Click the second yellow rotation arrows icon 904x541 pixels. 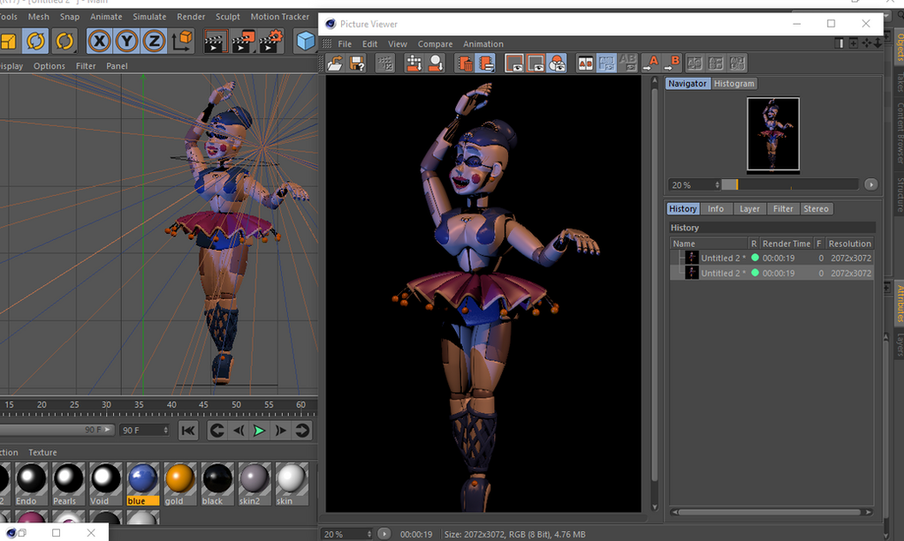coord(65,41)
